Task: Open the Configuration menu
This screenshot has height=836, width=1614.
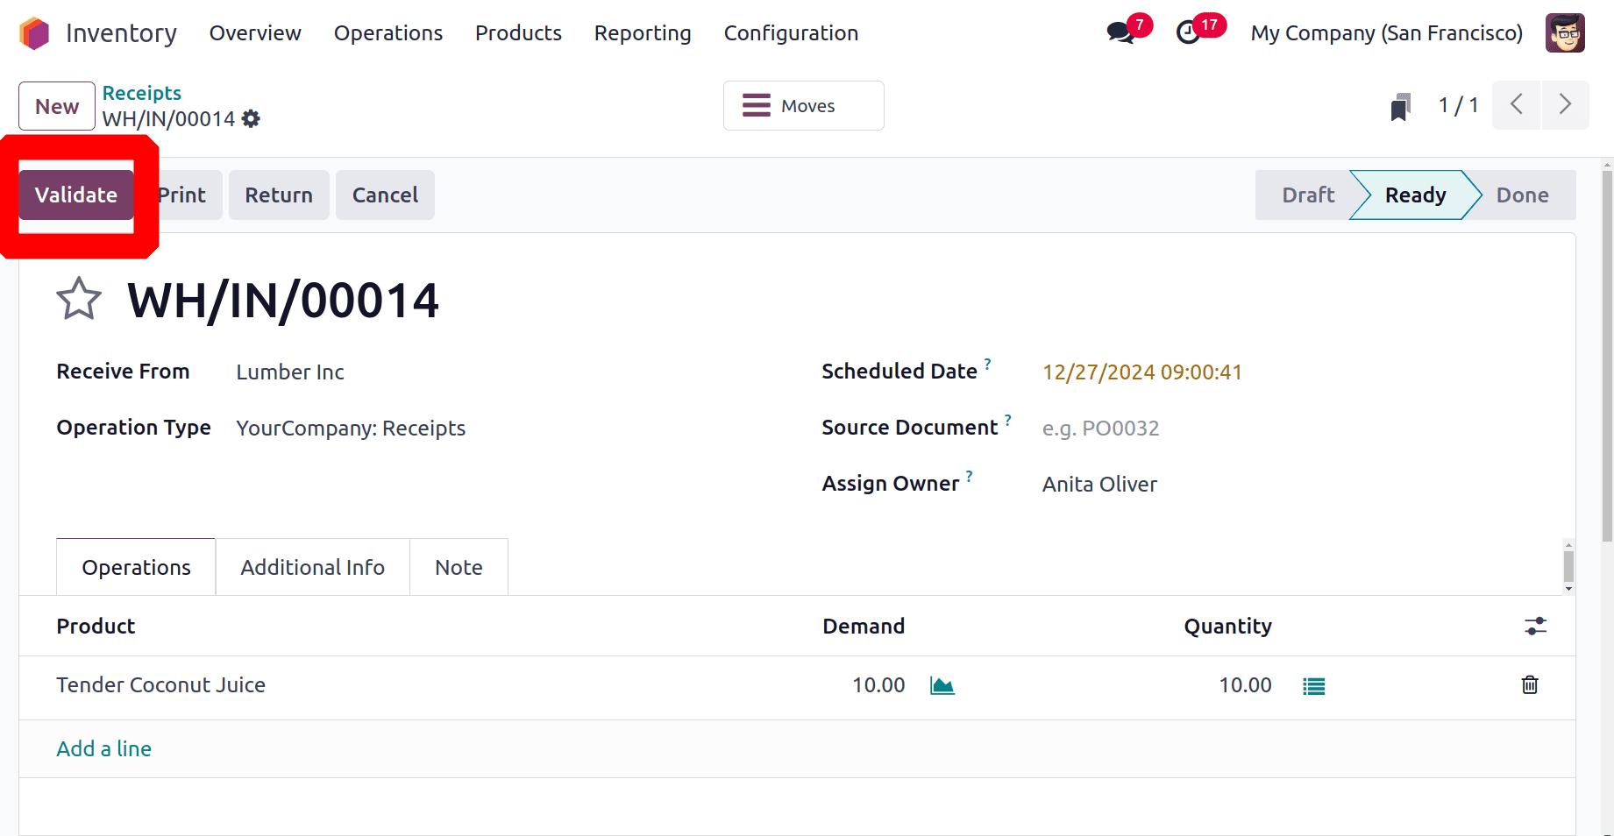Action: (791, 33)
